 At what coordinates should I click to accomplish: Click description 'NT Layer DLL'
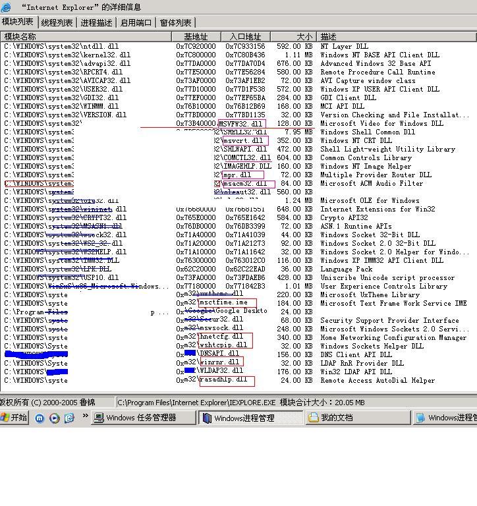(x=345, y=47)
